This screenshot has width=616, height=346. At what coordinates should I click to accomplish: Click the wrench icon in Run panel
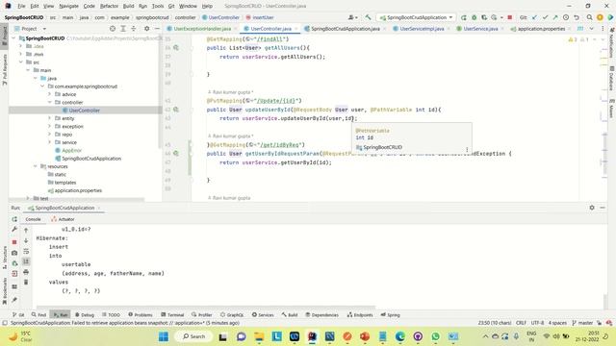tap(14, 229)
